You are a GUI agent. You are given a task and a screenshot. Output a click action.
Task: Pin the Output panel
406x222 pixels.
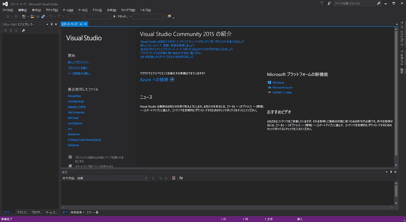(391, 172)
